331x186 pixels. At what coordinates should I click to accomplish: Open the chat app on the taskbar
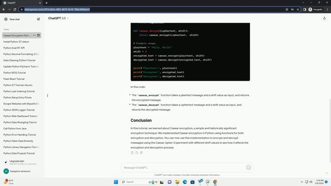(x=170, y=182)
